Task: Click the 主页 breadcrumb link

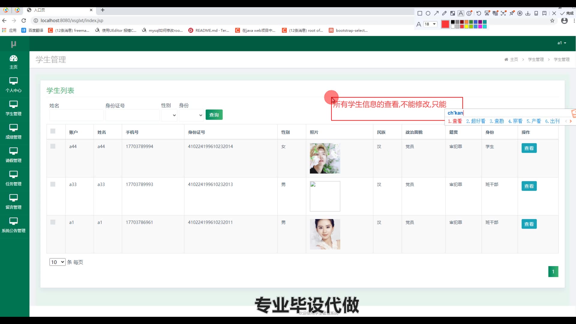Action: [511, 59]
